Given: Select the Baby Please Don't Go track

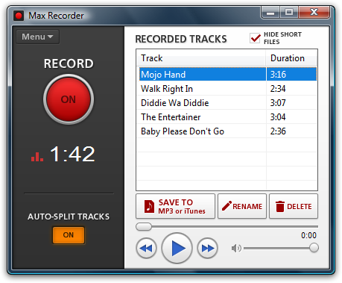Looking at the screenshot, I should (x=203, y=131).
